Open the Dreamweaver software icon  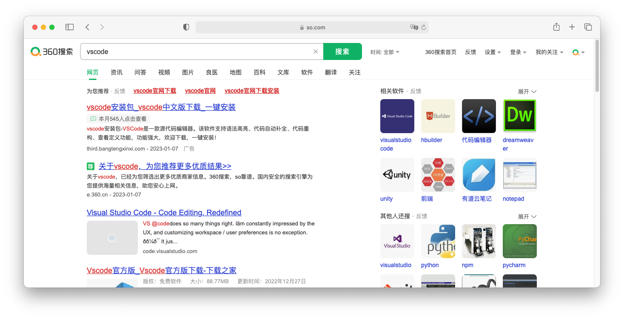[519, 116]
